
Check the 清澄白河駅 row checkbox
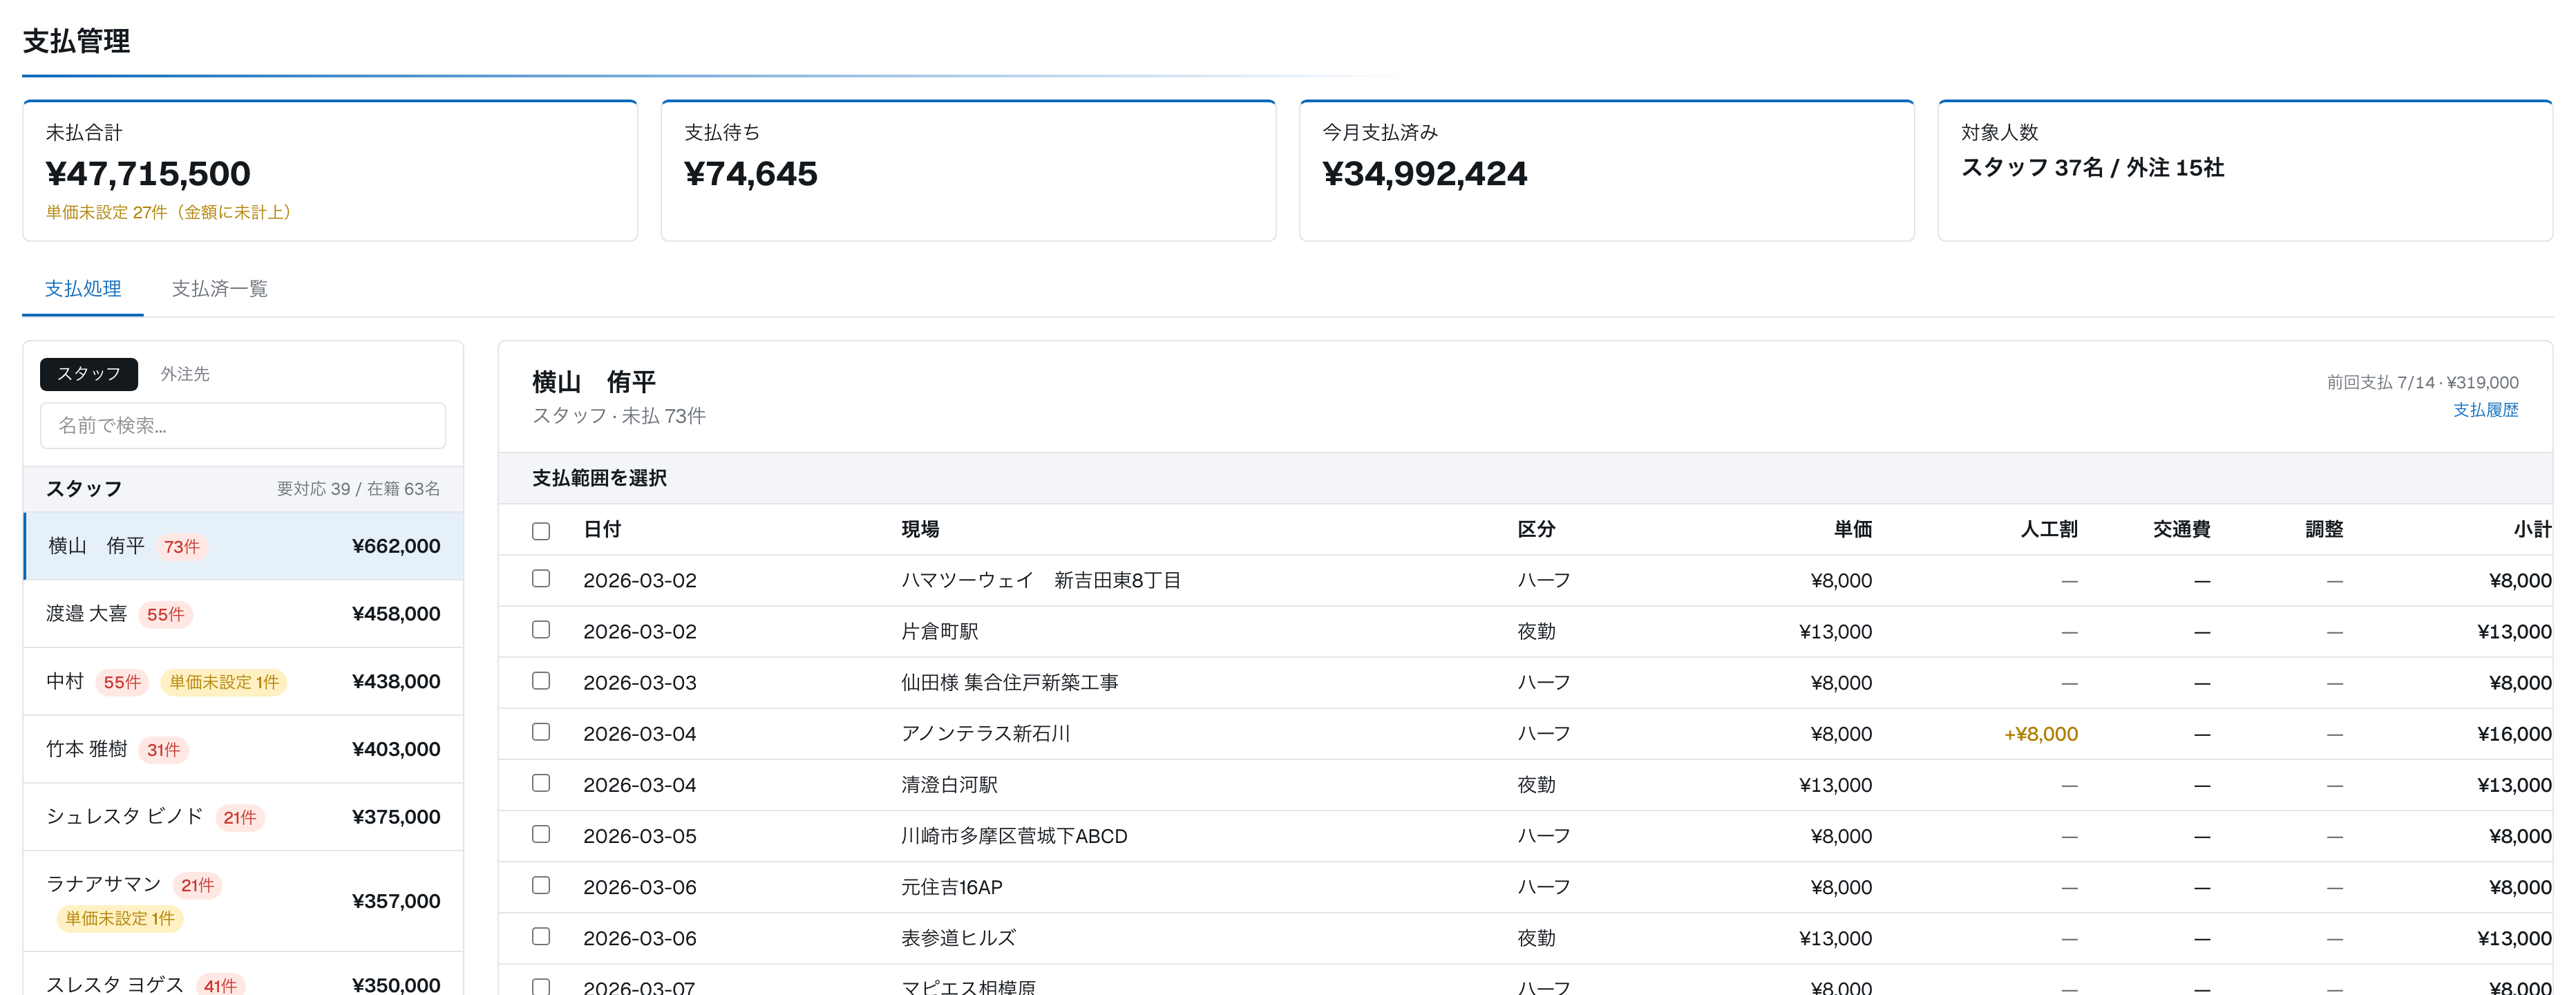click(x=541, y=783)
